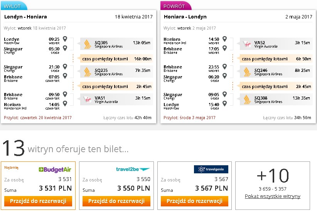317x211 pixels.
Task: Click the price range '3 659 - 5 357'
Action: click(x=273, y=189)
